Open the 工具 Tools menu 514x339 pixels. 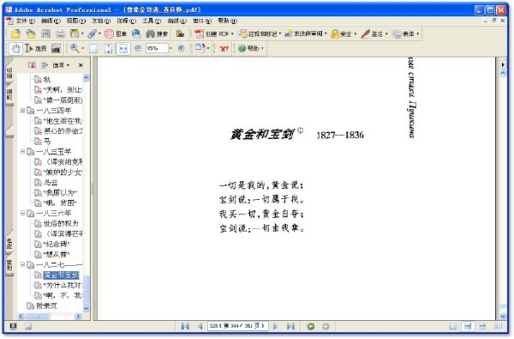tap(152, 21)
